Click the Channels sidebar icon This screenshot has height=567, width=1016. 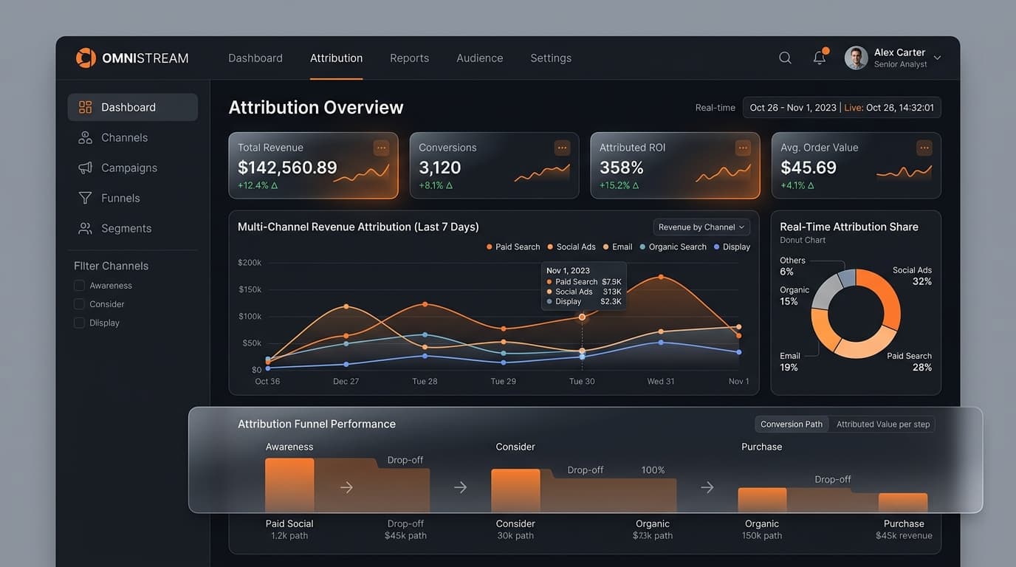pos(86,137)
